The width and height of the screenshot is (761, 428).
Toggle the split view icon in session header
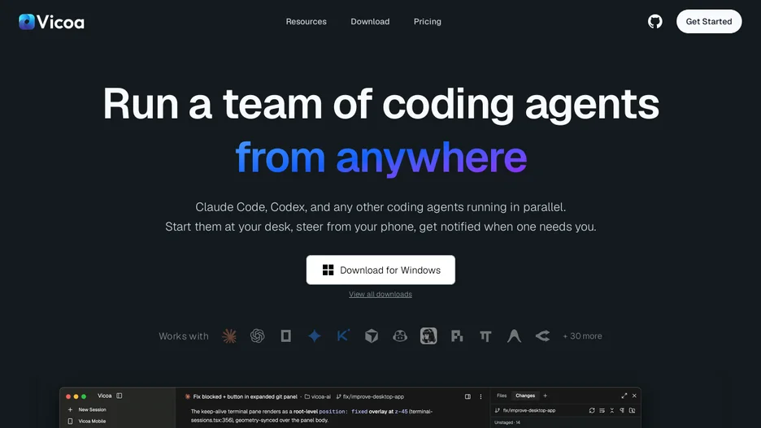pos(467,396)
